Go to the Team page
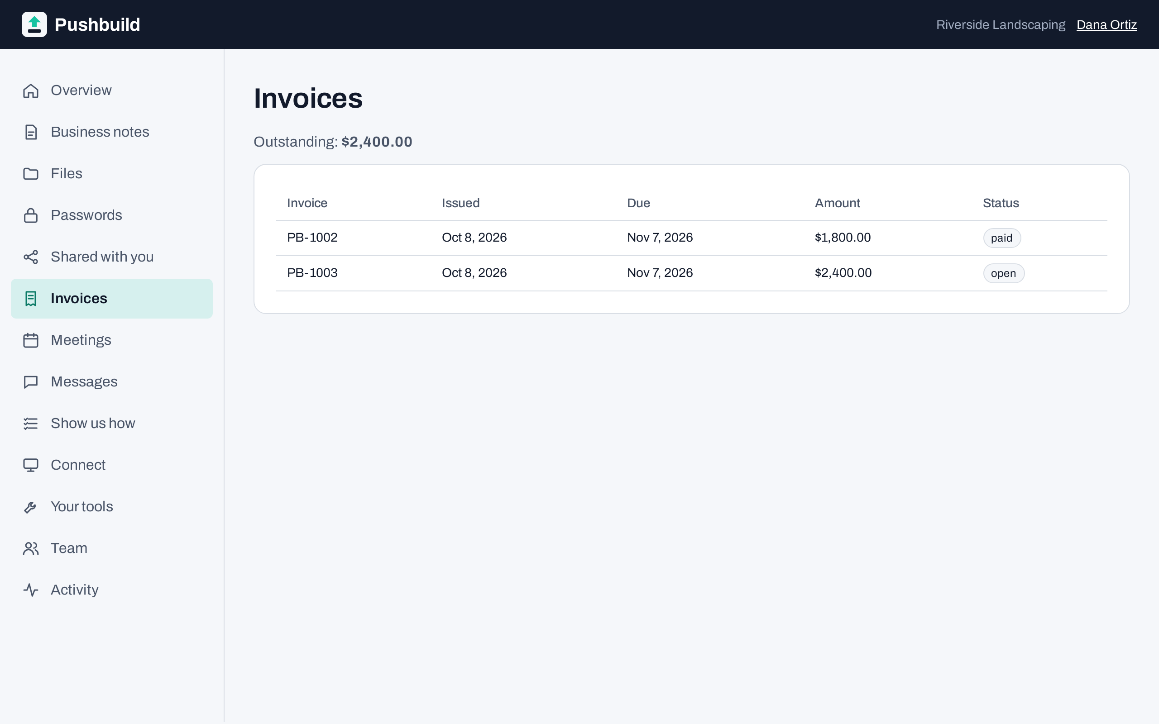Image resolution: width=1159 pixels, height=724 pixels. click(x=111, y=549)
